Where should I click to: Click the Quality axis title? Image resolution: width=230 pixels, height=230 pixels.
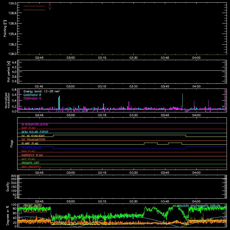coord(8,187)
